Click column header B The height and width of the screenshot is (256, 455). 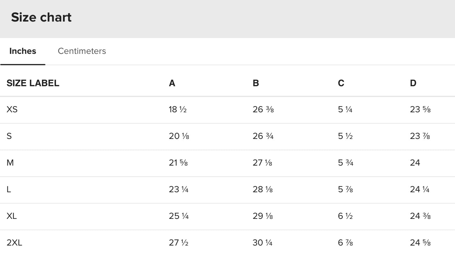tap(256, 83)
